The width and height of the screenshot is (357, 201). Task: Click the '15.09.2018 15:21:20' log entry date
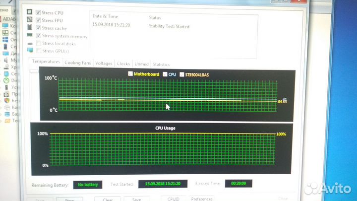click(111, 25)
